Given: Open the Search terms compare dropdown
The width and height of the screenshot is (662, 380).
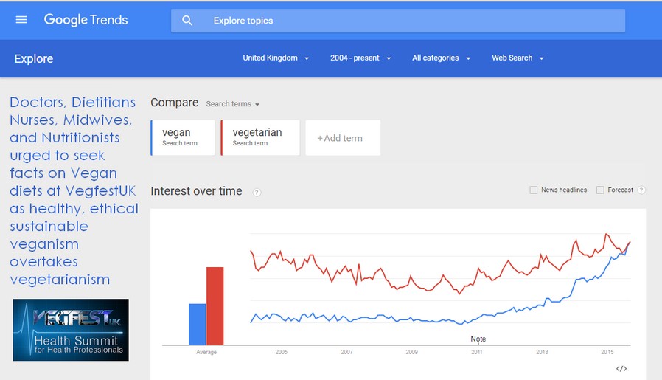Looking at the screenshot, I should click(233, 104).
